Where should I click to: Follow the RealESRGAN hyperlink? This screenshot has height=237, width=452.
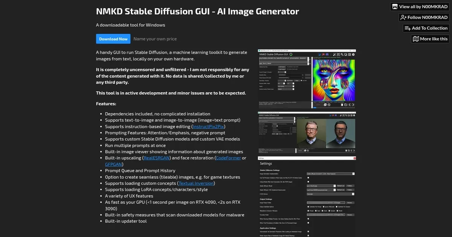pos(157,158)
